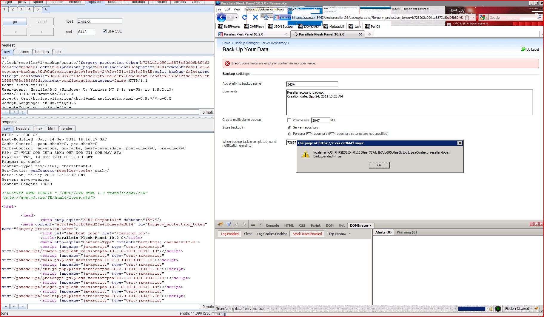Toggle the Stack Trace Enabled button

(x=307, y=234)
